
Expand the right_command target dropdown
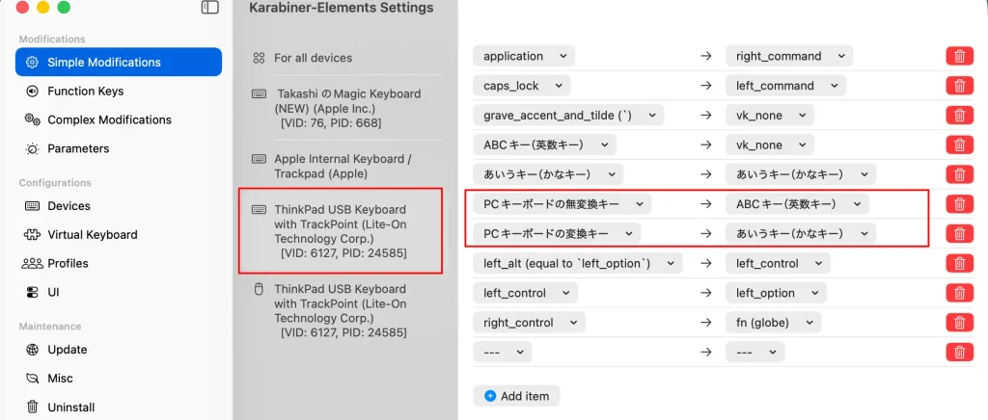point(788,56)
